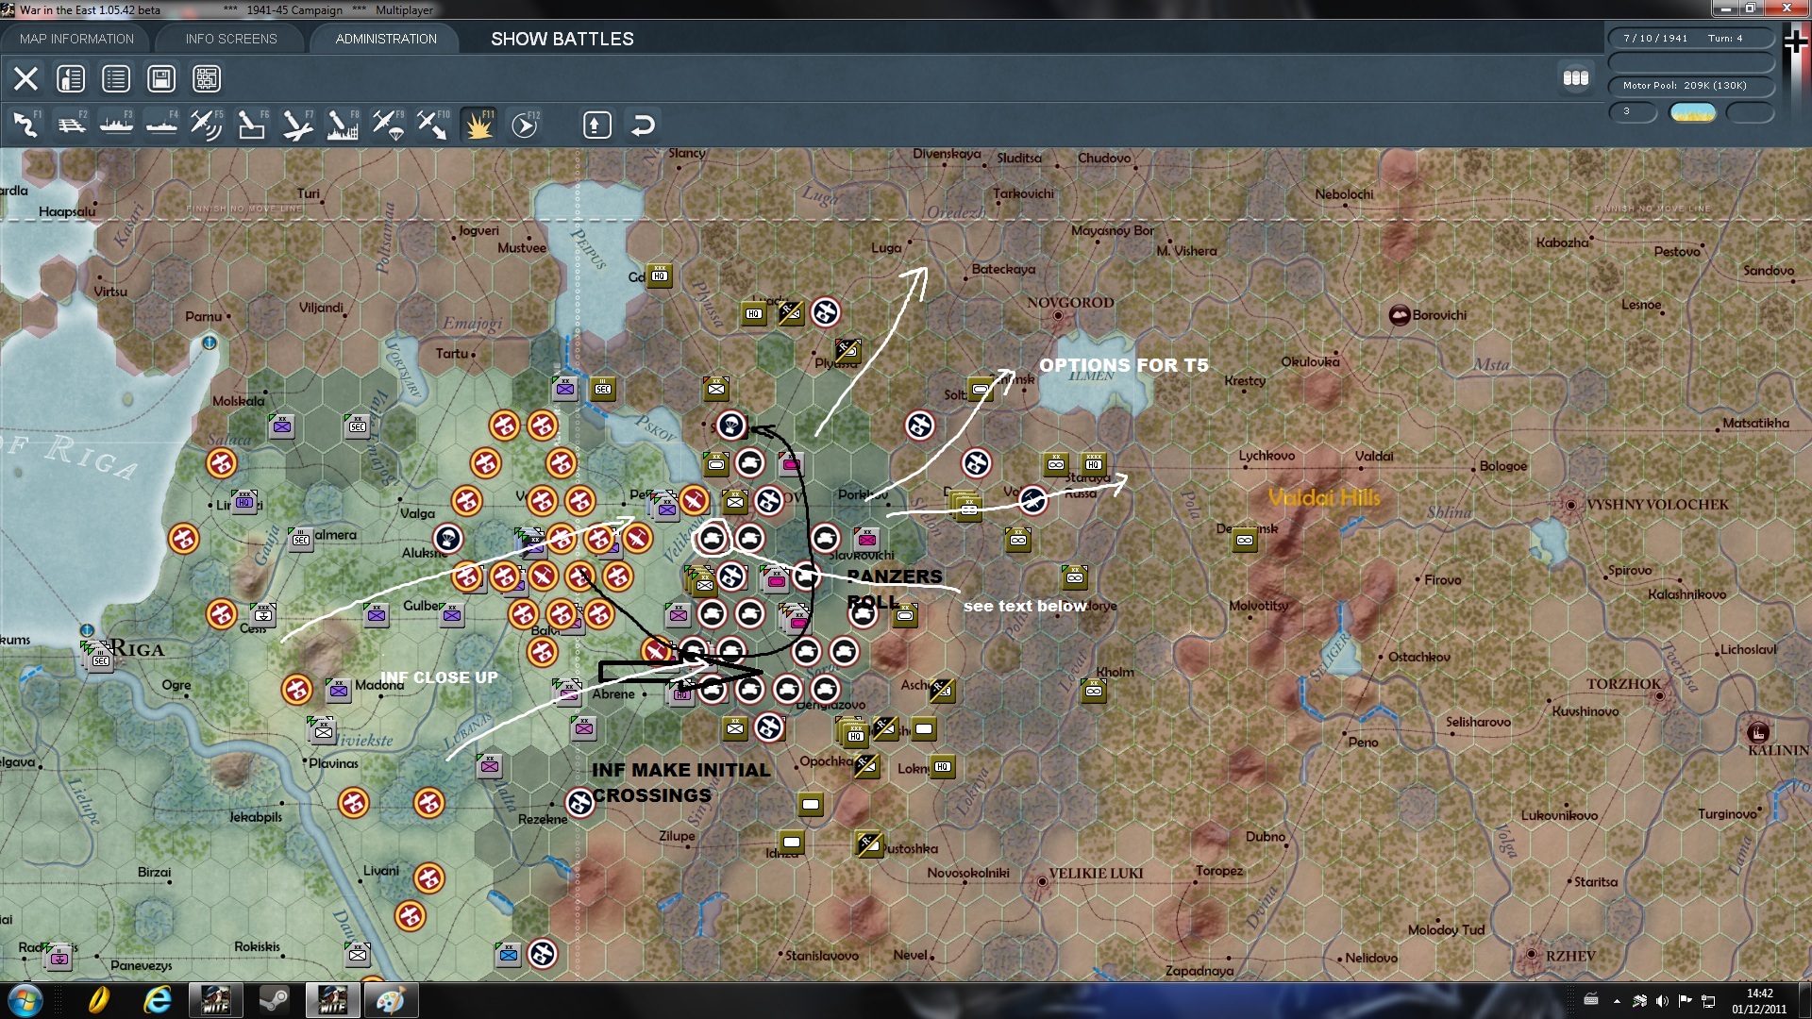Select F9 air transport mode icon

(388, 125)
